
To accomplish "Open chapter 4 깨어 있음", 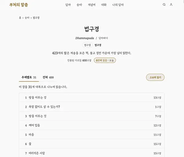I will coord(92,125).
